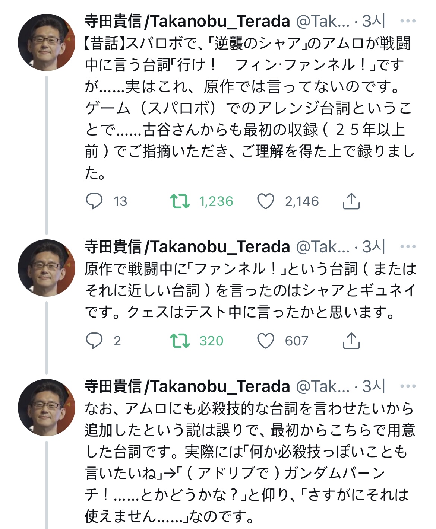Open the first tweet's profile avatar
Image resolution: width=436 pixels, height=529 pixels.
pos(47,42)
